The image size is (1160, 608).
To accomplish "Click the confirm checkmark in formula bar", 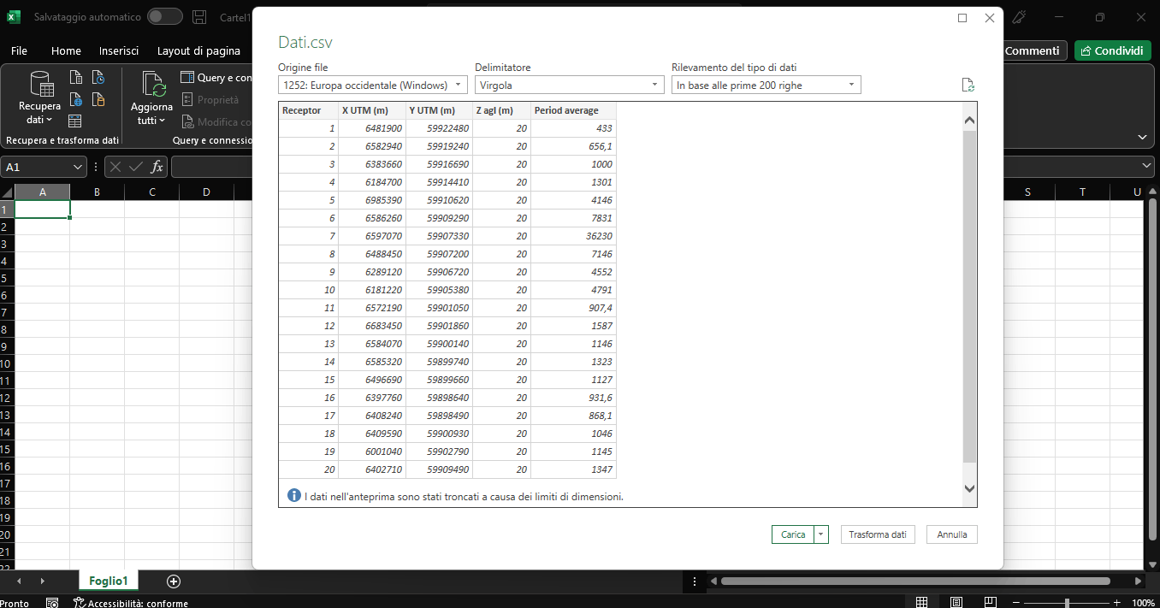I will pyautogui.click(x=136, y=167).
